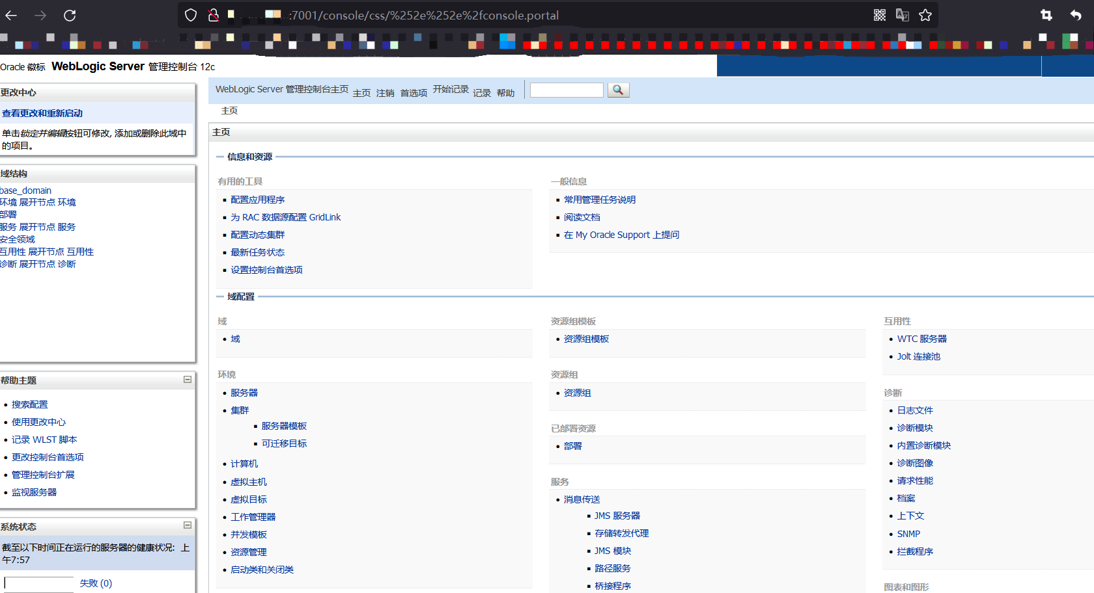Open WTC 服务器 link
Image resolution: width=1094 pixels, height=593 pixels.
pyautogui.click(x=922, y=339)
